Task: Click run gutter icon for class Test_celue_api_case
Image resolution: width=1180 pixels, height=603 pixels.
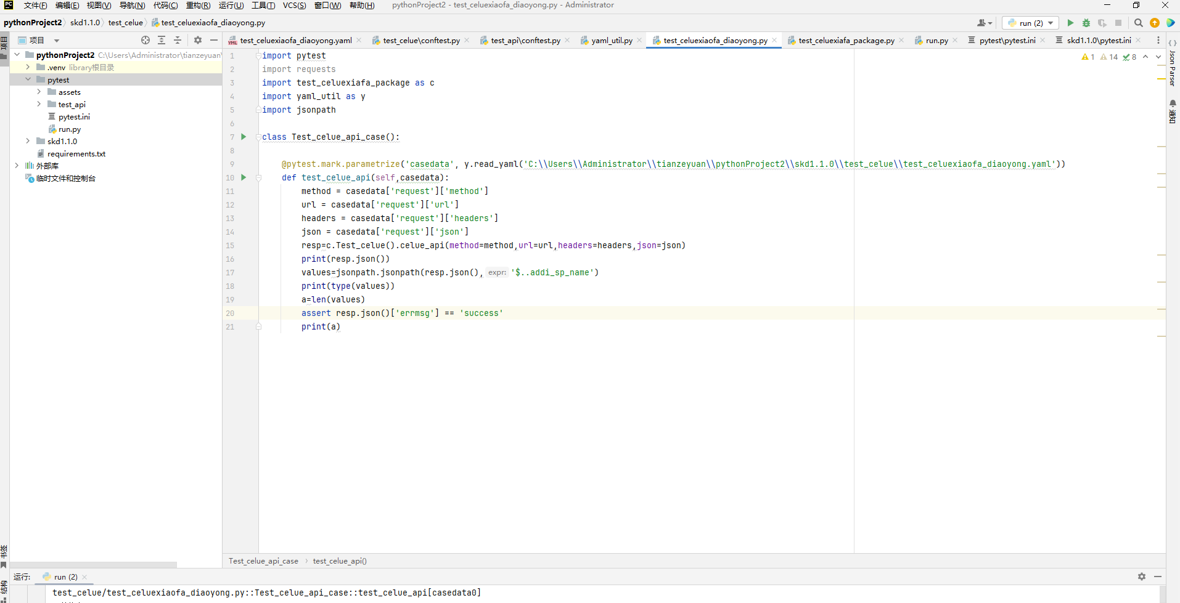Action: pyautogui.click(x=244, y=137)
